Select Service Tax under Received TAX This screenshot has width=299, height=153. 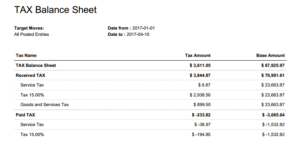(x=32, y=85)
